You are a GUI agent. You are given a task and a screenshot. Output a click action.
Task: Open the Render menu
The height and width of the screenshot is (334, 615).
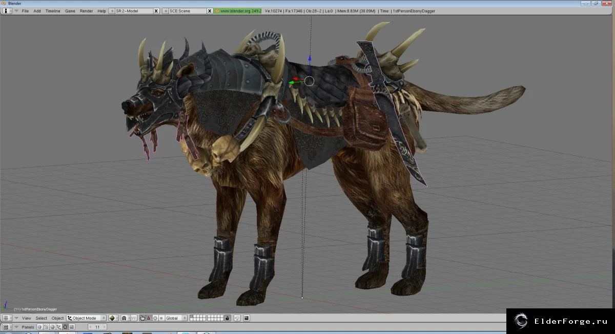86,11
